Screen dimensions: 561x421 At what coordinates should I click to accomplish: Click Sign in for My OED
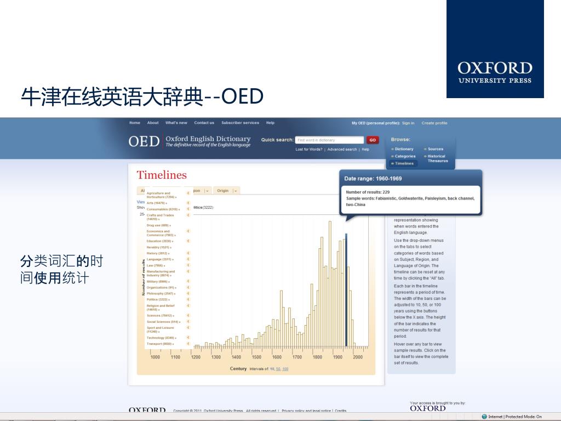coord(408,123)
